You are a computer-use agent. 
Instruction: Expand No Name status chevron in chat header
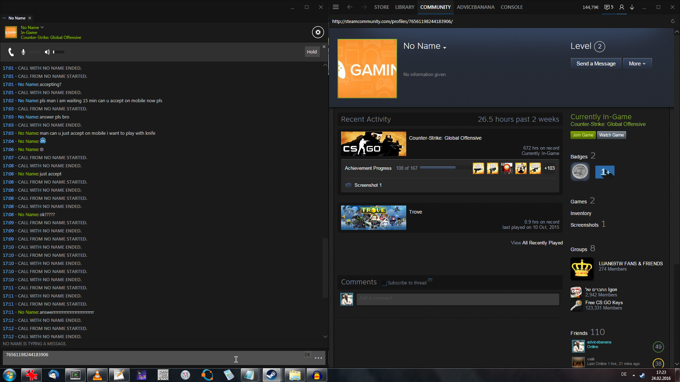tap(42, 27)
